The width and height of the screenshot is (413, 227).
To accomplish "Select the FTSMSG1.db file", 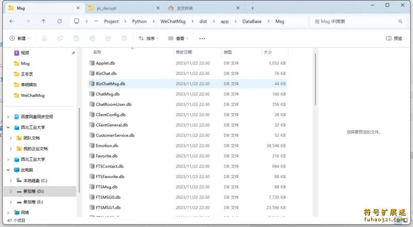I will click(187, 207).
